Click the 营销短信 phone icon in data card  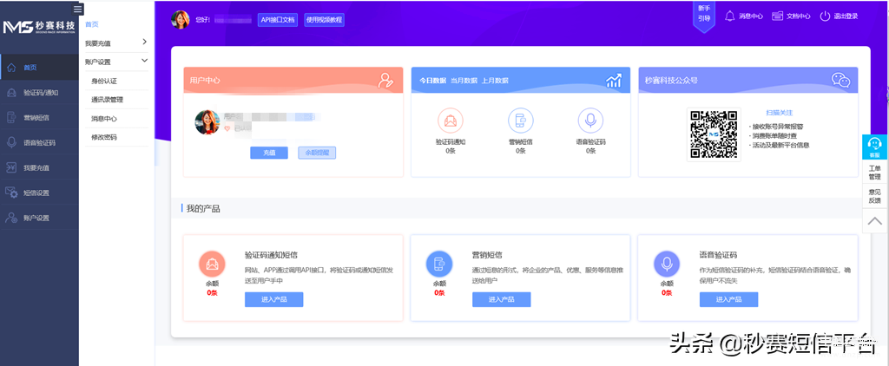(x=521, y=121)
